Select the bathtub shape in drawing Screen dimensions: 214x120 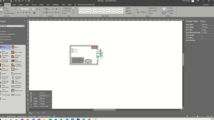78,60
